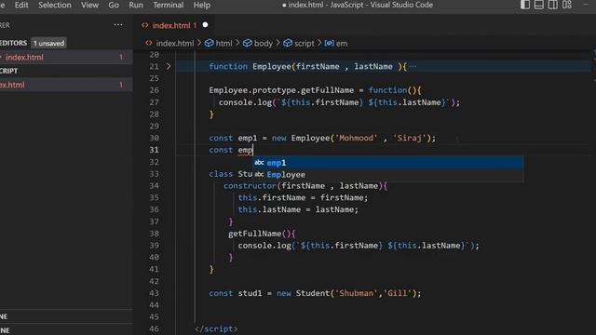
Task: Click the body breadcrumb cube icon
Action: click(x=248, y=43)
